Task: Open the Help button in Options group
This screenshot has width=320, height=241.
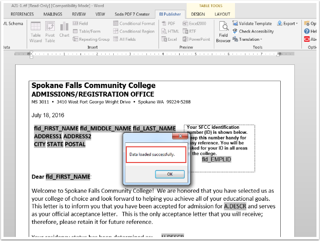Action: (310, 31)
